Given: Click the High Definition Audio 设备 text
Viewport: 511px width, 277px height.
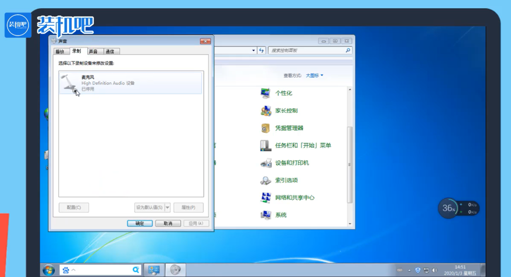Looking at the screenshot, I should [108, 83].
